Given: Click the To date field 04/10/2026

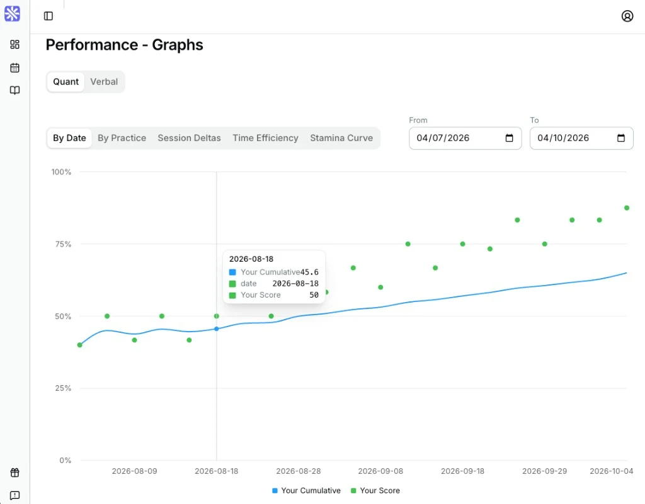Looking at the screenshot, I should point(581,138).
